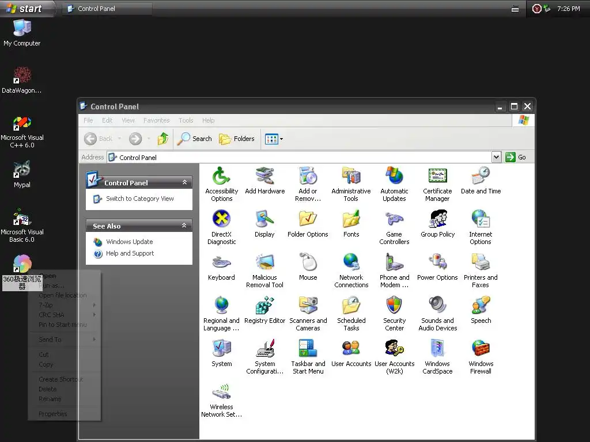Click the Search toolbar button

(x=194, y=139)
